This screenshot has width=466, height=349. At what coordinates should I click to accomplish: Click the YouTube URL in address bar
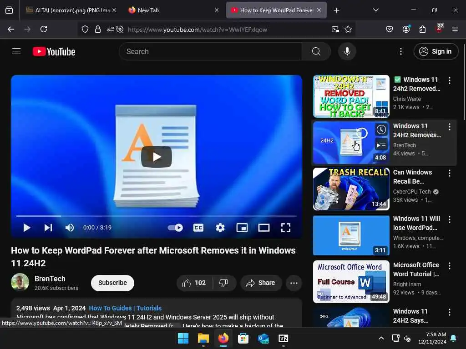[x=198, y=30]
